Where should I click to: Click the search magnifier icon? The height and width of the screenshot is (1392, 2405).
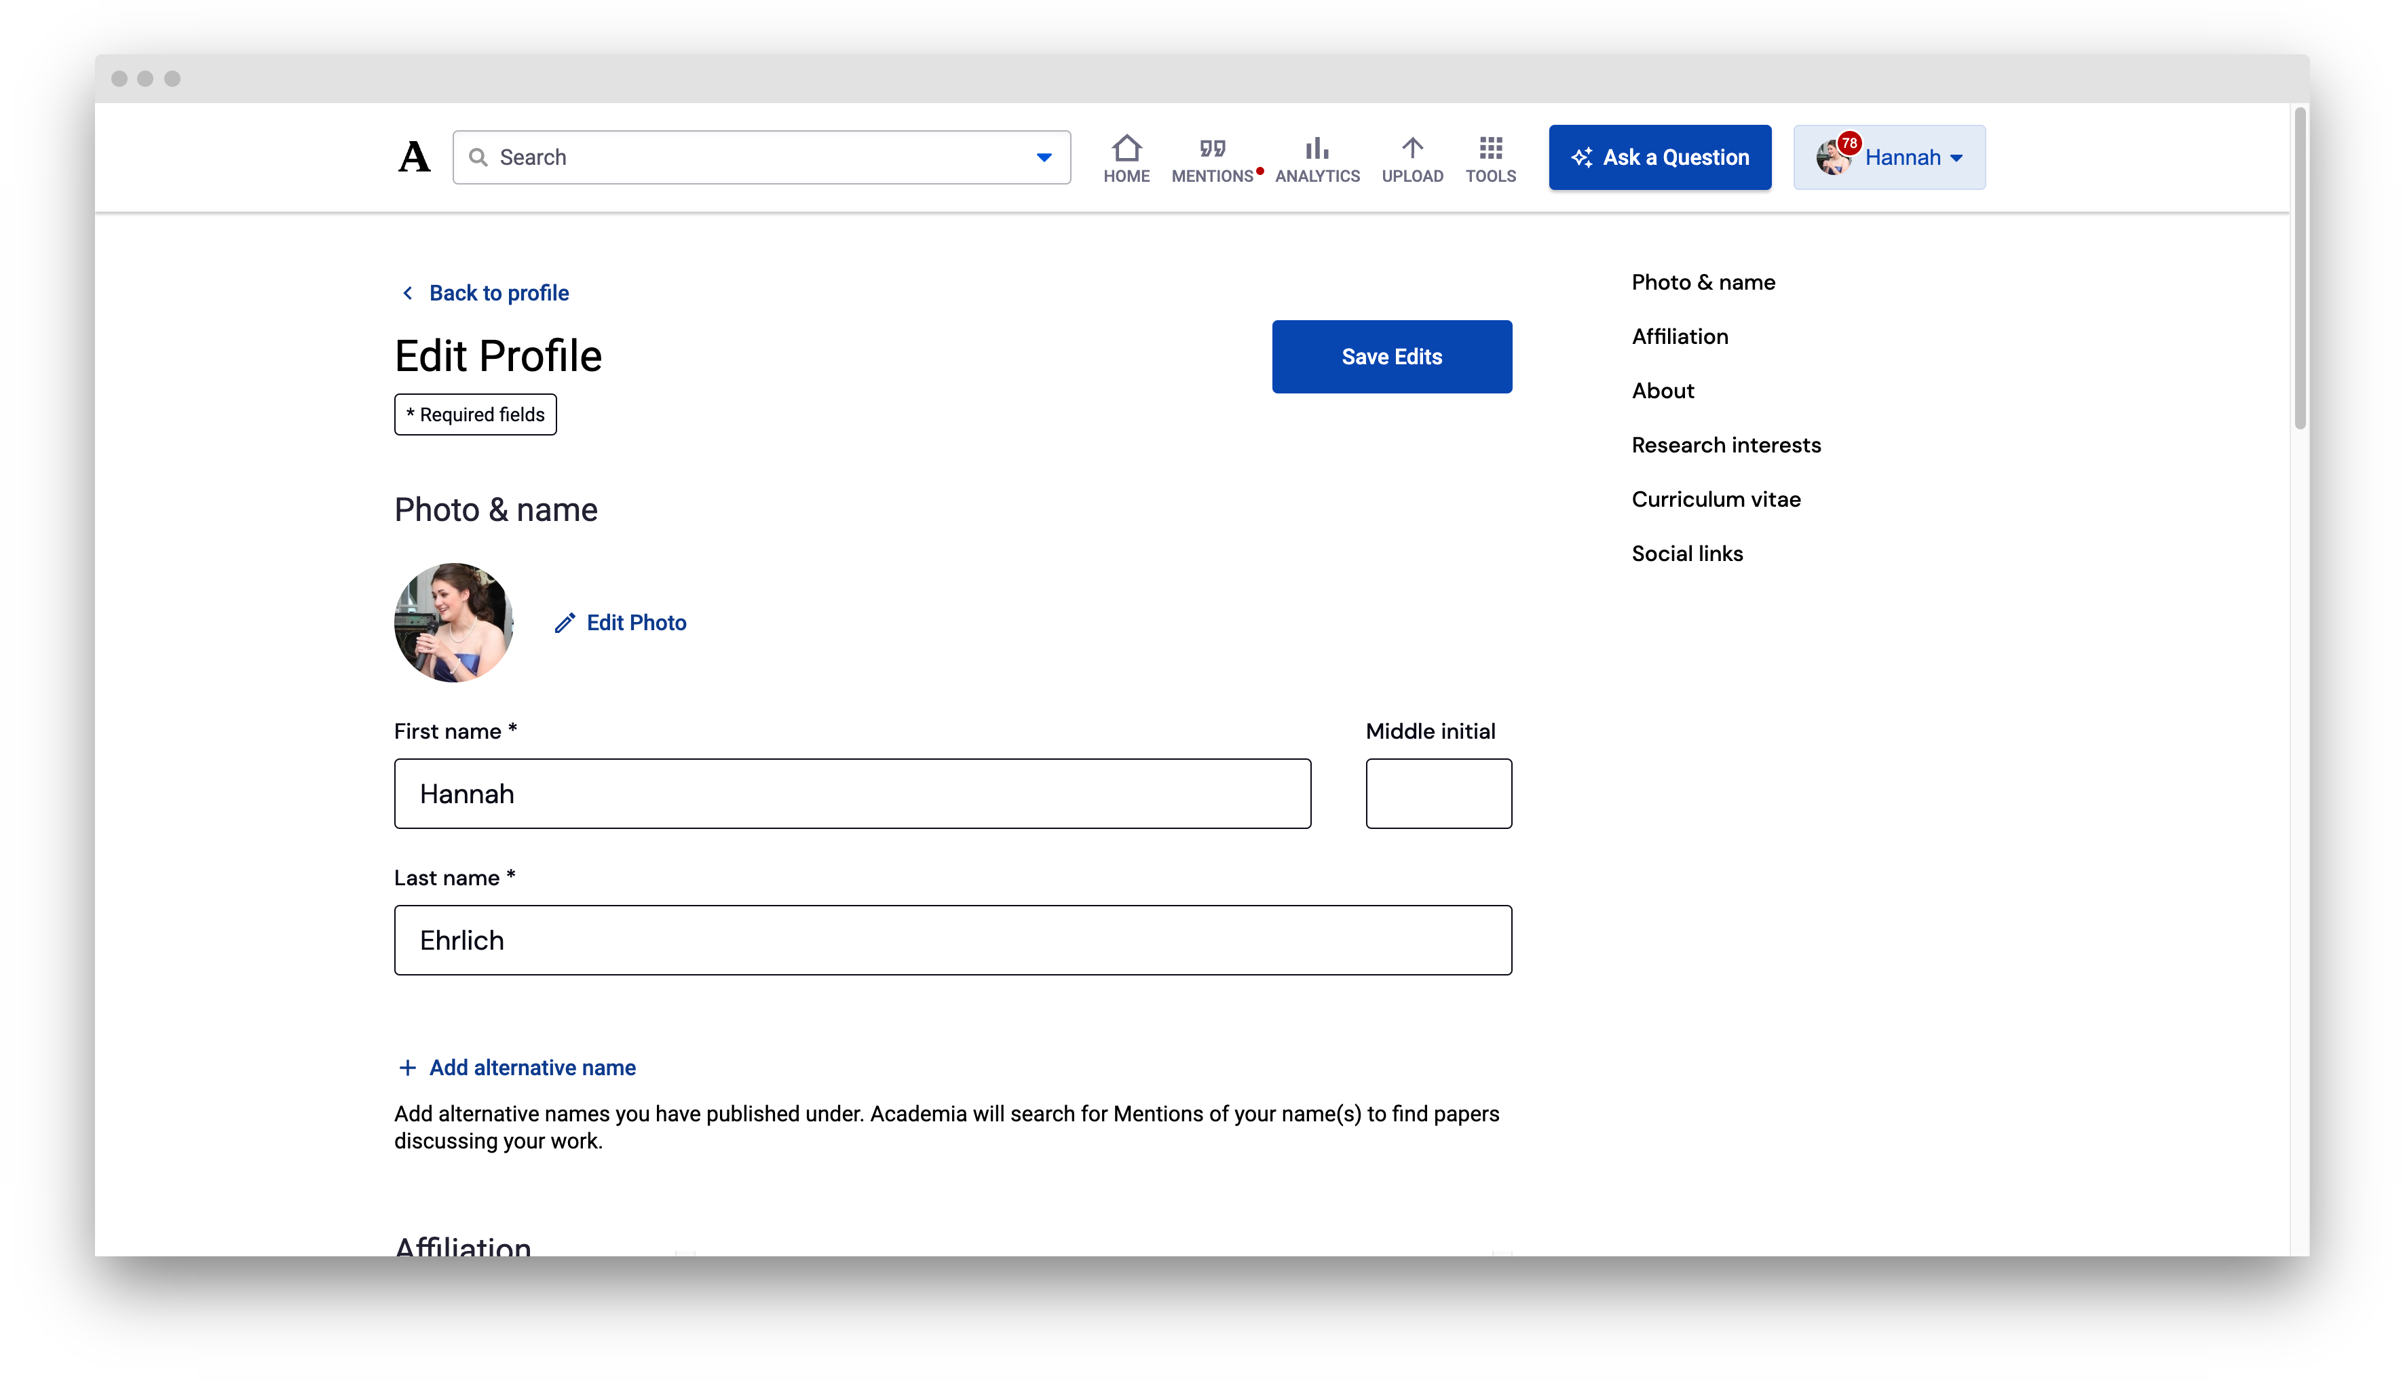[x=478, y=157]
